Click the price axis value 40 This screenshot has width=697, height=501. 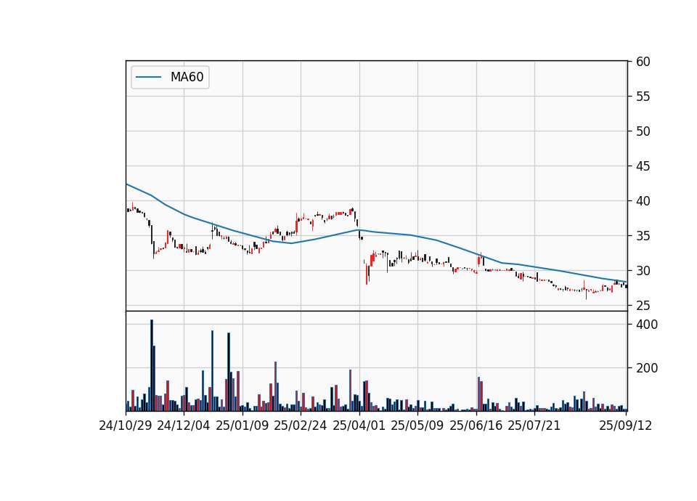click(x=643, y=201)
